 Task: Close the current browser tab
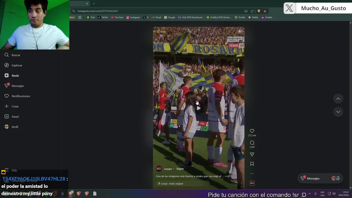87,4
